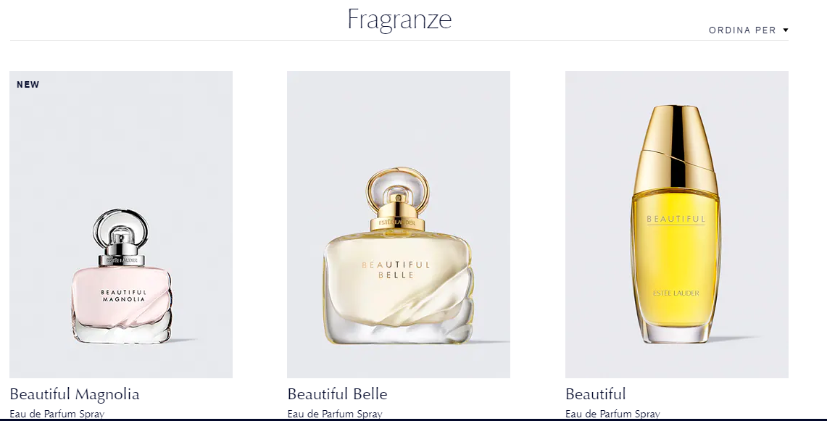Select the yellow Beautiful bottle image

click(677, 224)
